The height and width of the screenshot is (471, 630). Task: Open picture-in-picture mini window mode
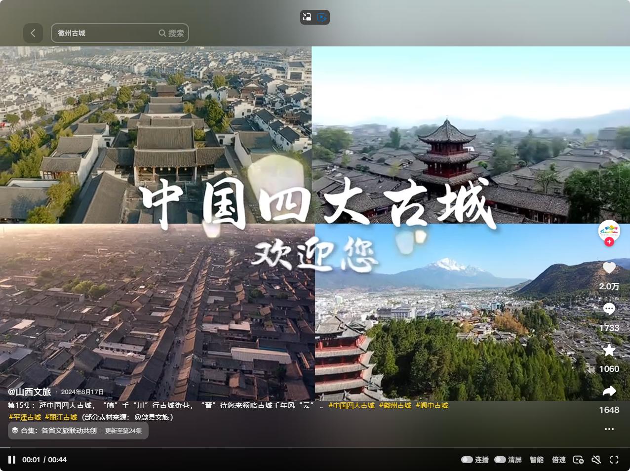[307, 17]
